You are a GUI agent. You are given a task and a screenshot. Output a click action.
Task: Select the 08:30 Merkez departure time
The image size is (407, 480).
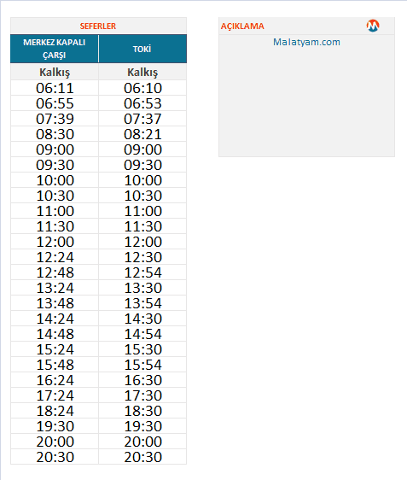[55, 134]
